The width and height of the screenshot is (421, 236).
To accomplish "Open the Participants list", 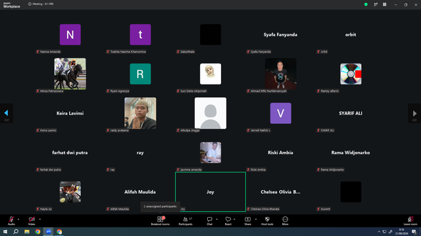I will 186,221.
